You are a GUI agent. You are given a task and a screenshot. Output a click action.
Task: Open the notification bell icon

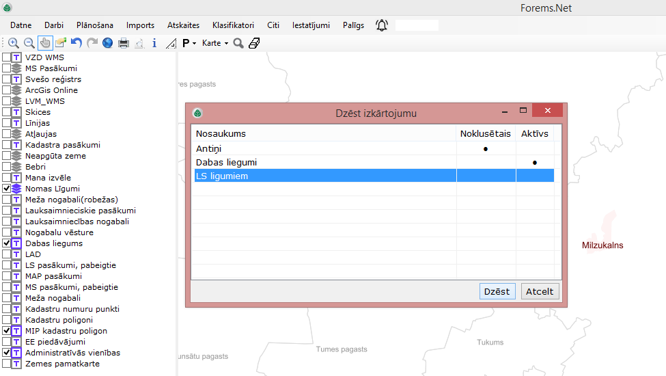click(382, 25)
